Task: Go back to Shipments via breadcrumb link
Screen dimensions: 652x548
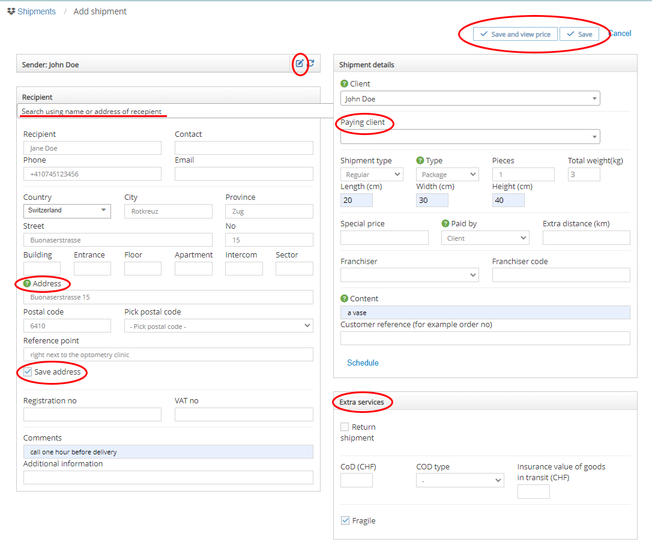Action: click(x=37, y=11)
